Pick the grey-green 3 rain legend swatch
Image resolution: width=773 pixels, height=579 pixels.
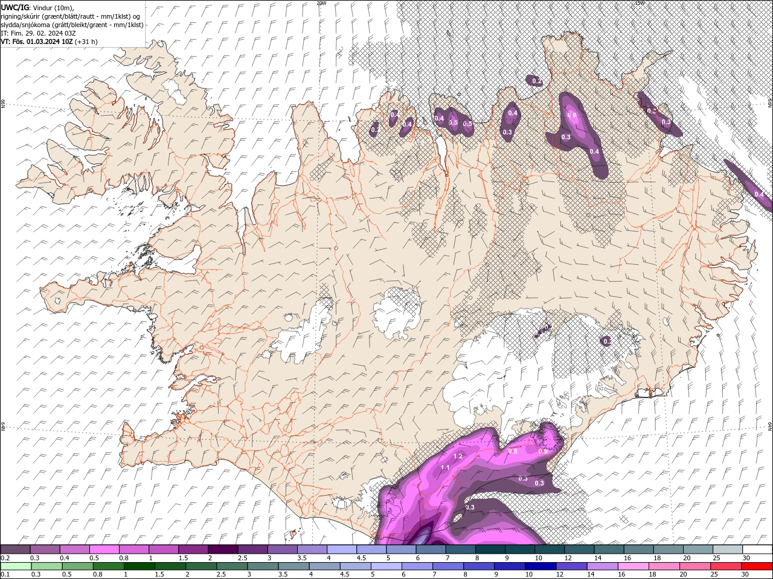[x=263, y=566]
